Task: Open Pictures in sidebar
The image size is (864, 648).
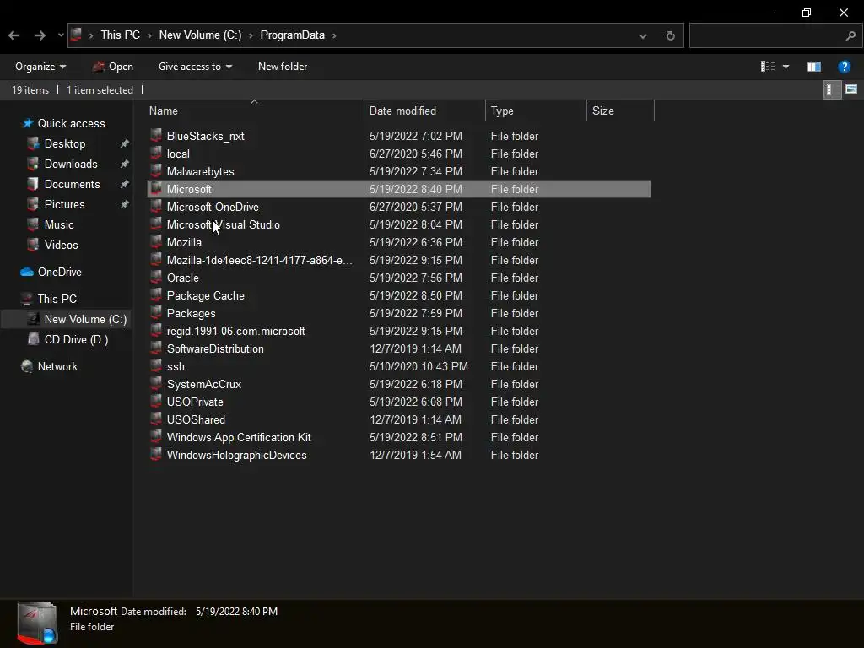Action: (x=64, y=204)
